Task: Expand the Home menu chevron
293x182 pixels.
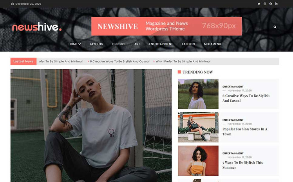Action: [x=80, y=44]
